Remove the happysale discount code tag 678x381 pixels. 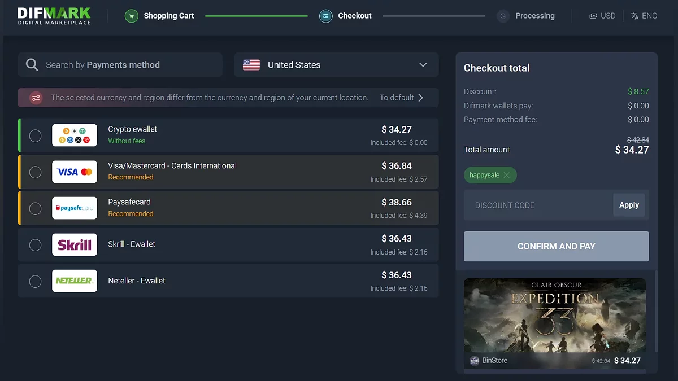pyautogui.click(x=506, y=176)
